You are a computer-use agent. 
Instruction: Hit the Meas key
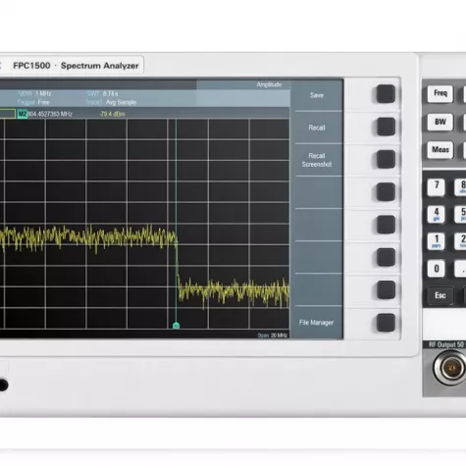point(440,150)
